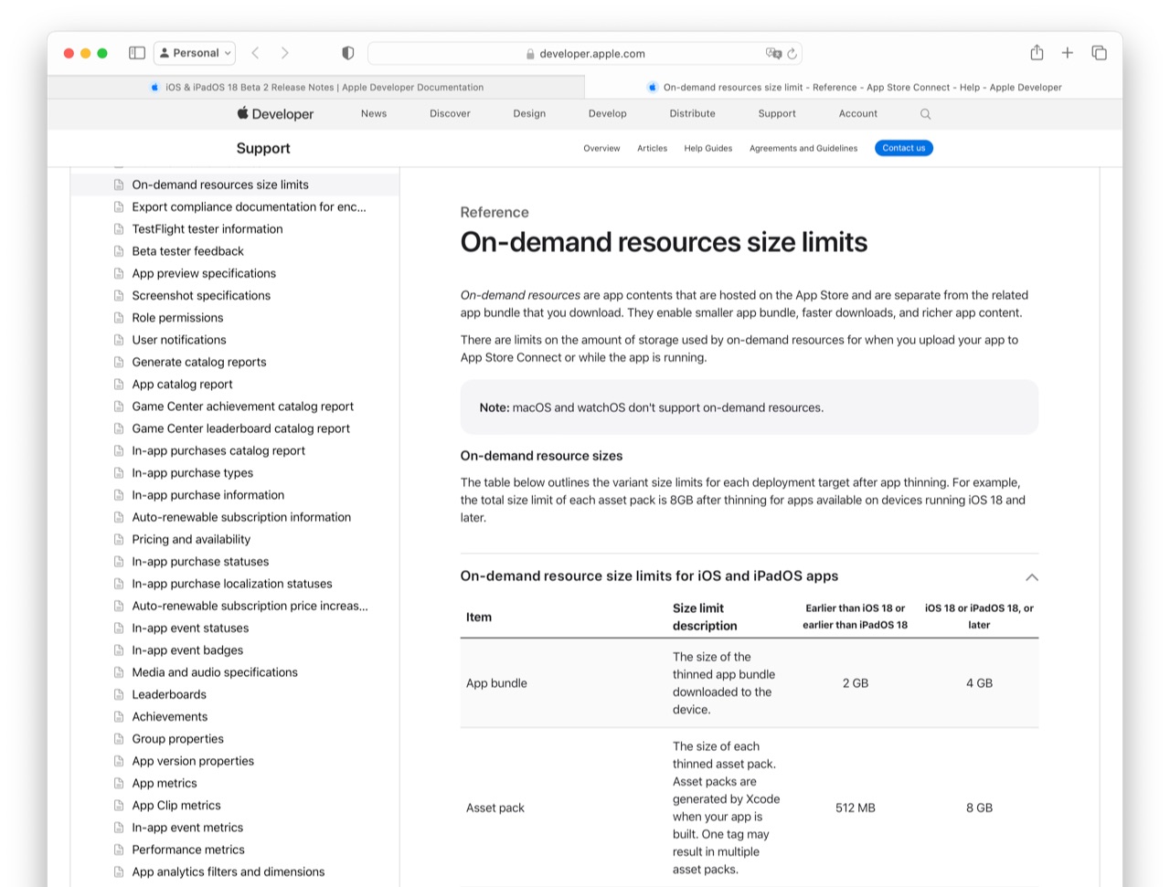Collapse the iOS and iPadOS size limits section

click(x=1032, y=576)
